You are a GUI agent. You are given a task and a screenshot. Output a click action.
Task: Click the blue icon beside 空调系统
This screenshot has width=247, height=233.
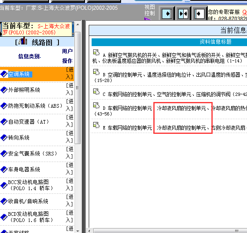4,74
